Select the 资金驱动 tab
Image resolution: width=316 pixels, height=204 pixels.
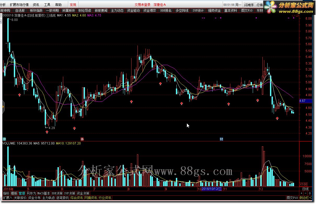(133, 10)
